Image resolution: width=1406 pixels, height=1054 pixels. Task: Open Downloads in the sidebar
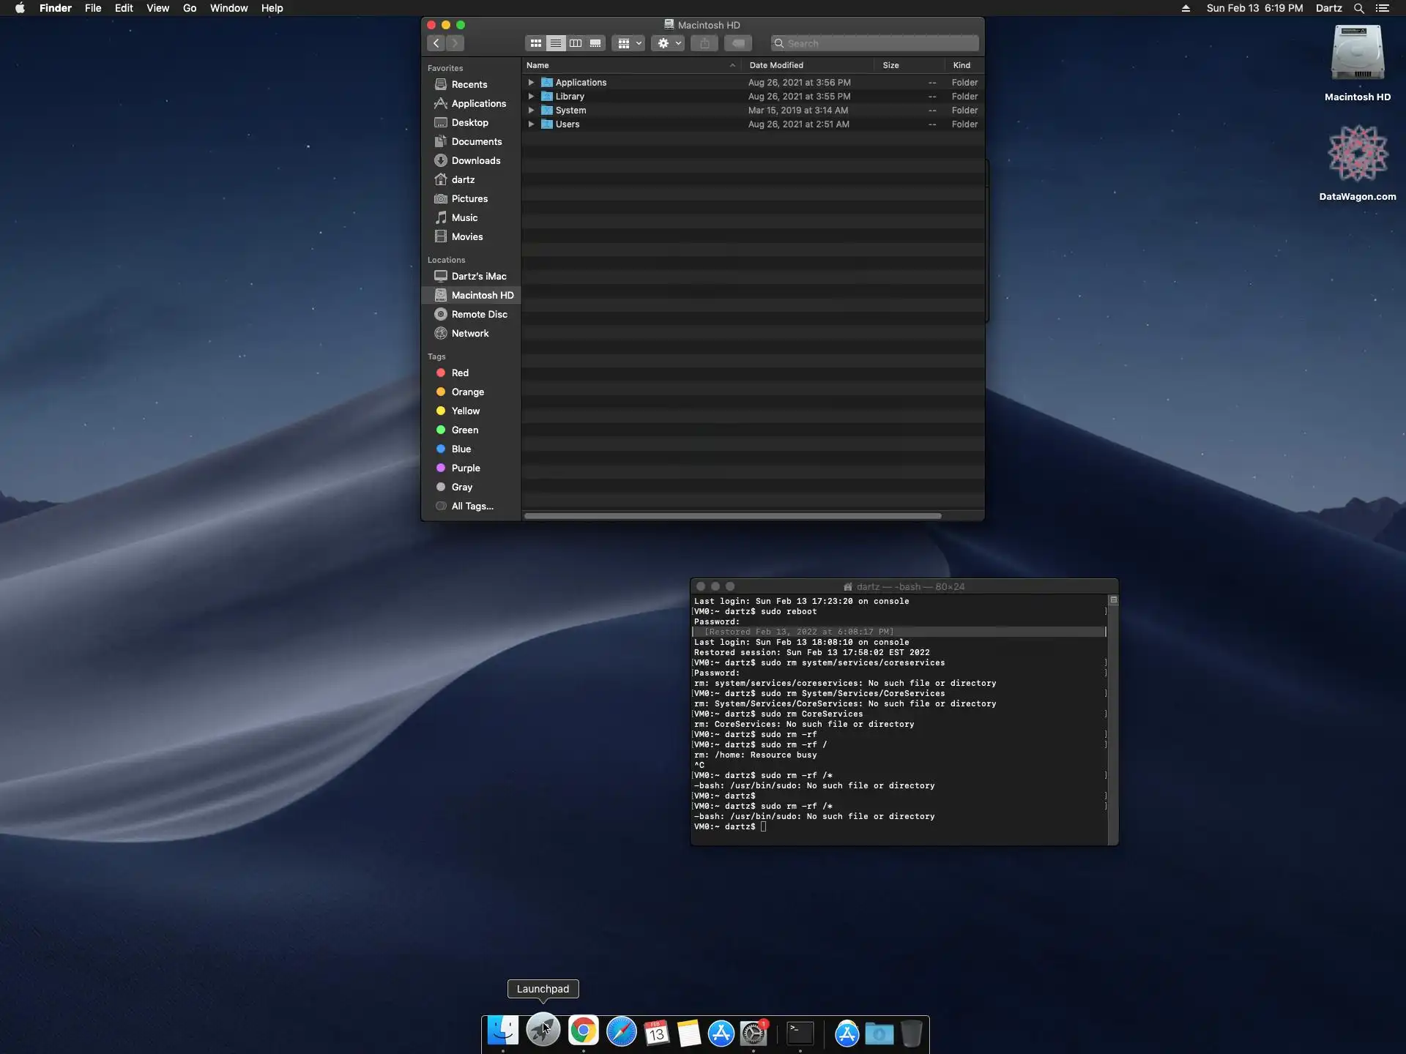click(475, 160)
